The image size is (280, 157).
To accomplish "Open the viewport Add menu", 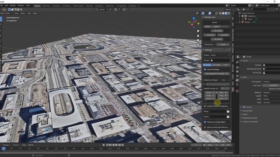I will [x=29, y=13].
